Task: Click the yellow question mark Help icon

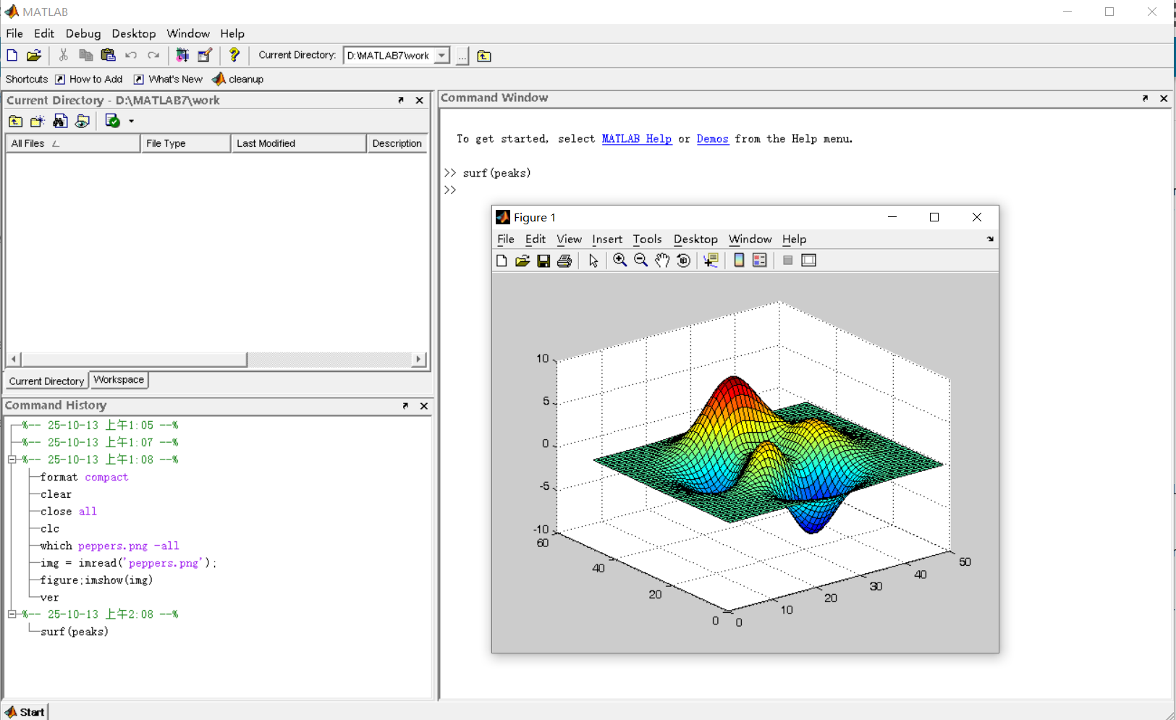Action: [x=234, y=55]
